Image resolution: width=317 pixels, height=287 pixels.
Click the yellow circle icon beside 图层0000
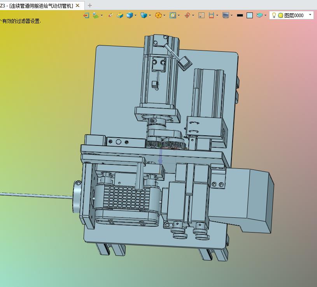coord(280,15)
